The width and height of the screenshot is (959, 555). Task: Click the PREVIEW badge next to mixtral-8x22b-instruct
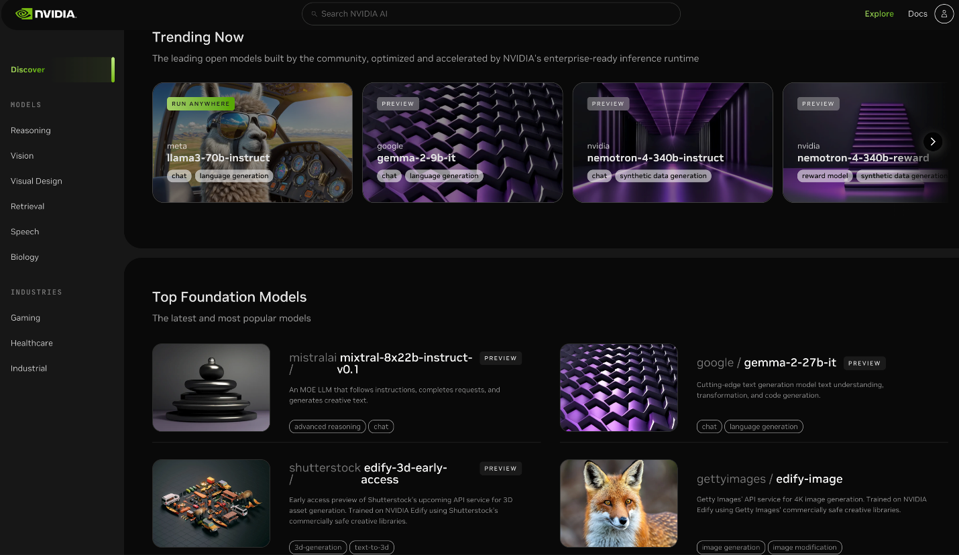click(501, 358)
